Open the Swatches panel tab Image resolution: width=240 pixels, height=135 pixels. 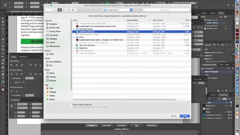(x=223, y=95)
